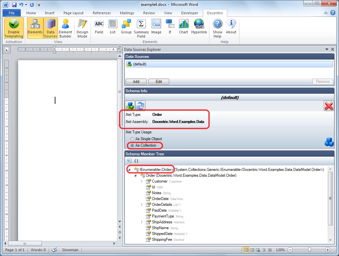Insert a Chart element
This screenshot has height=256, width=339.
tap(183, 27)
